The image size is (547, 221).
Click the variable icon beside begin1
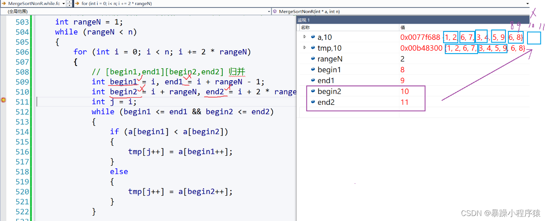(313, 70)
